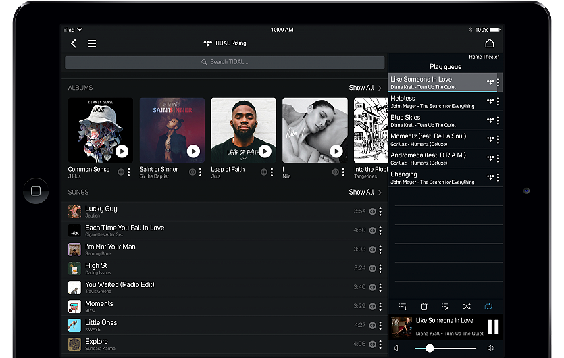This screenshot has width=564, height=358.
Task: Show all albums
Action: (365, 88)
